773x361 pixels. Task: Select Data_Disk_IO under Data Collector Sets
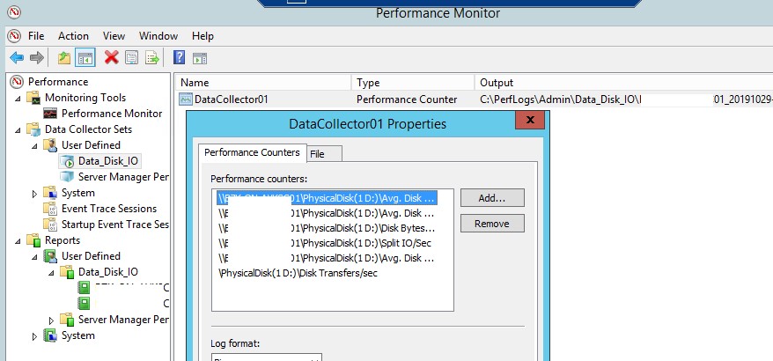pos(108,161)
